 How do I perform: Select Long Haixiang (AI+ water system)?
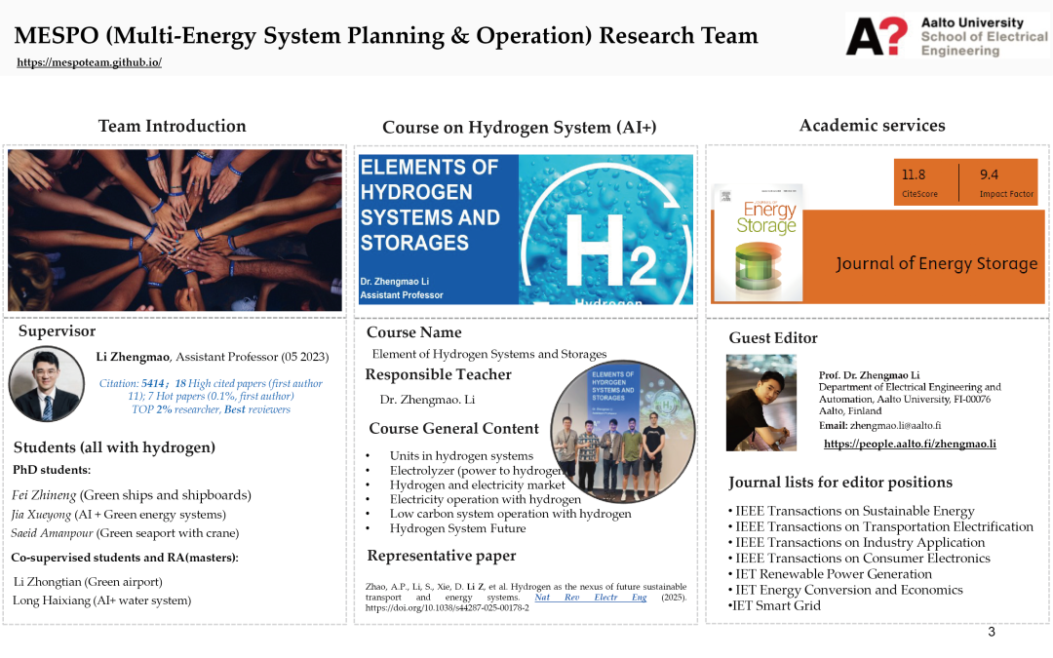pos(101,600)
